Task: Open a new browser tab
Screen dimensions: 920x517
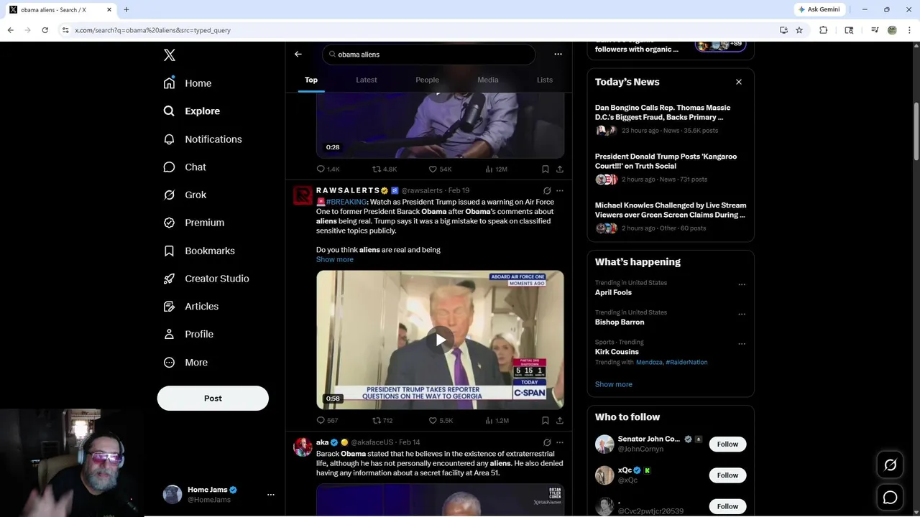Action: (126, 9)
